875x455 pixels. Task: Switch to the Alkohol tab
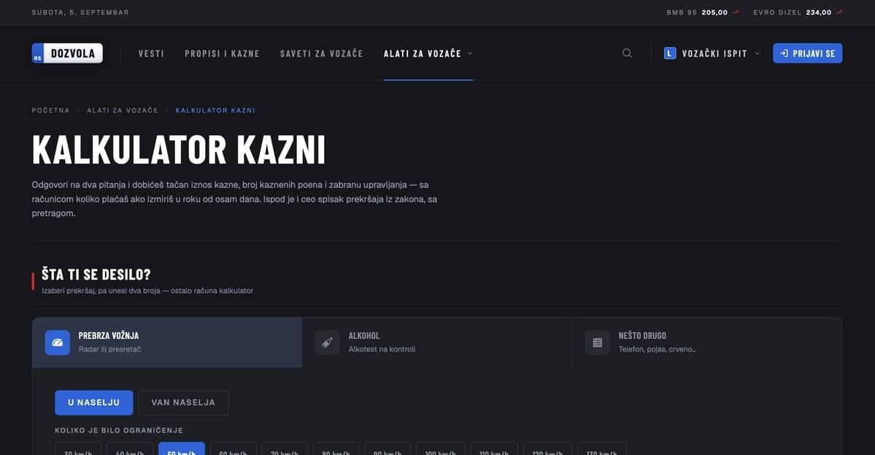pos(437,343)
